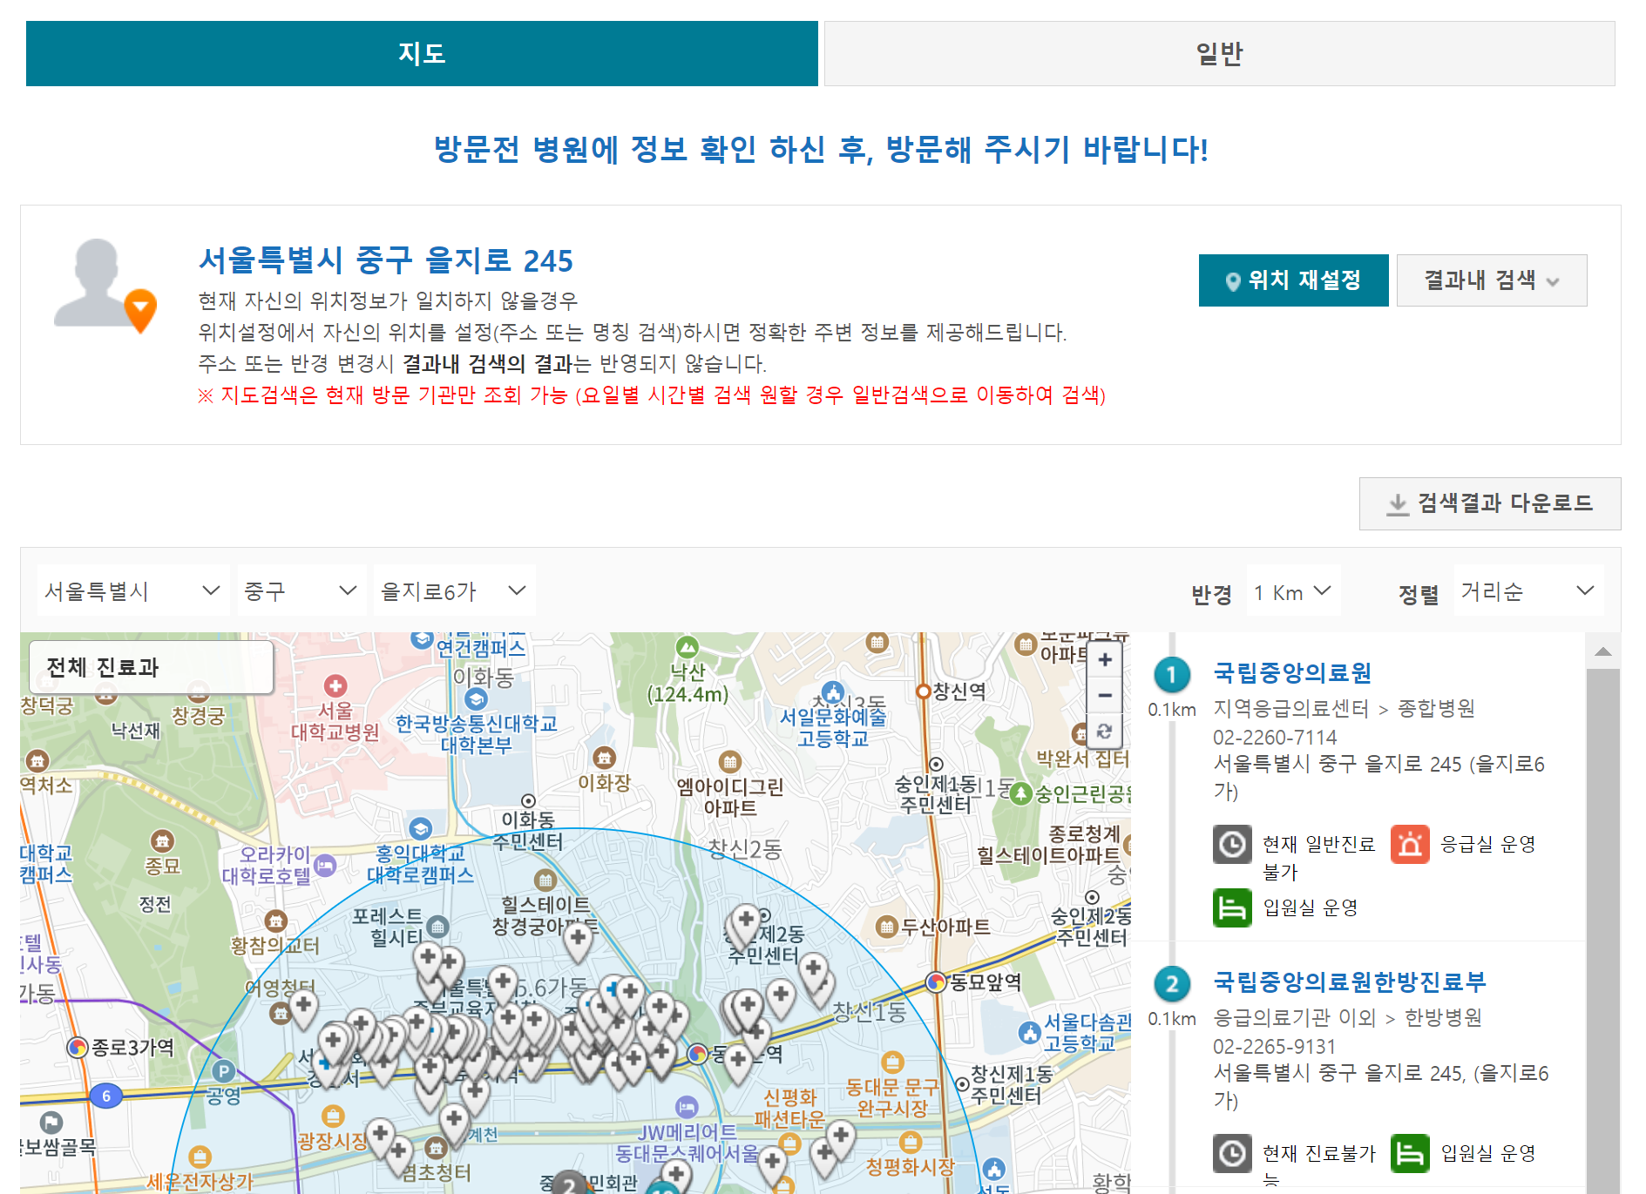
Task: Switch to the 일반 tab
Action: [1219, 54]
